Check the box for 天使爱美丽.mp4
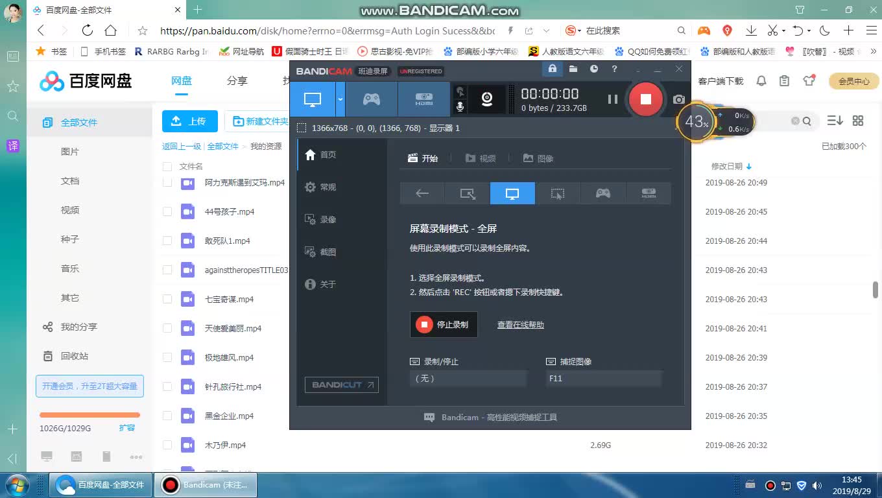The width and height of the screenshot is (882, 498). coord(167,328)
